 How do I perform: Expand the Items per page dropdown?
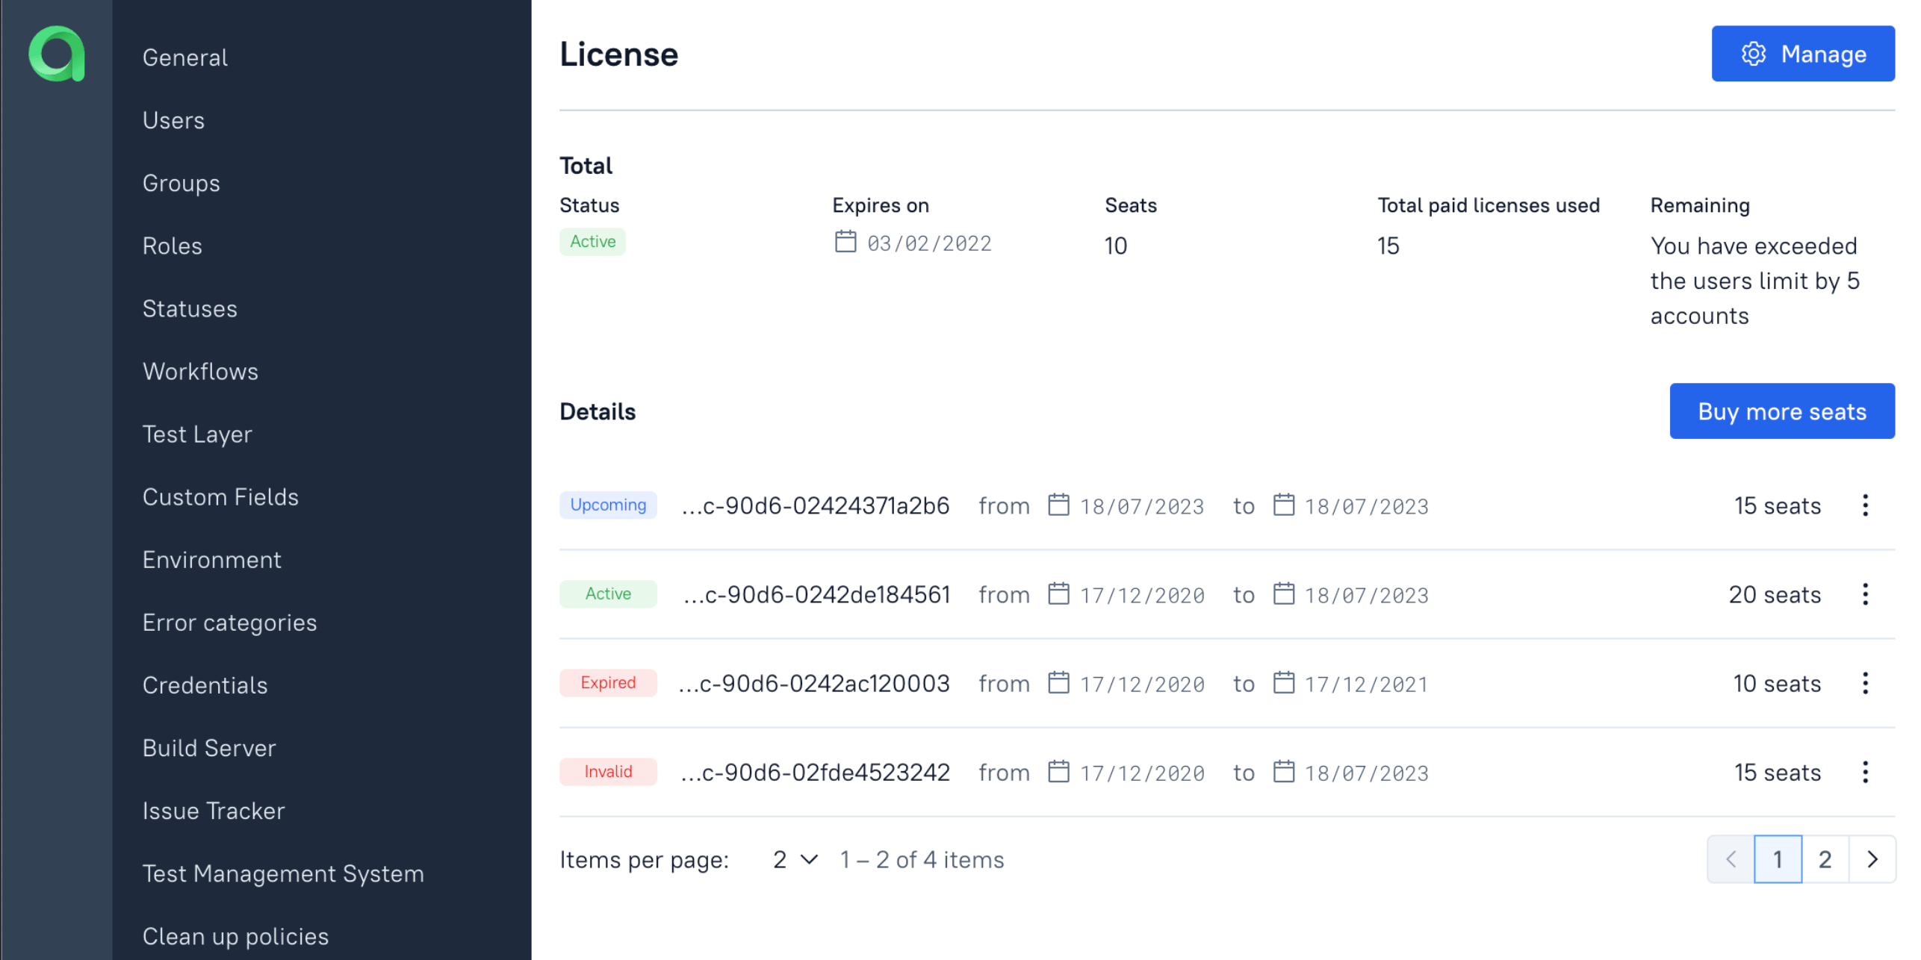tap(795, 860)
